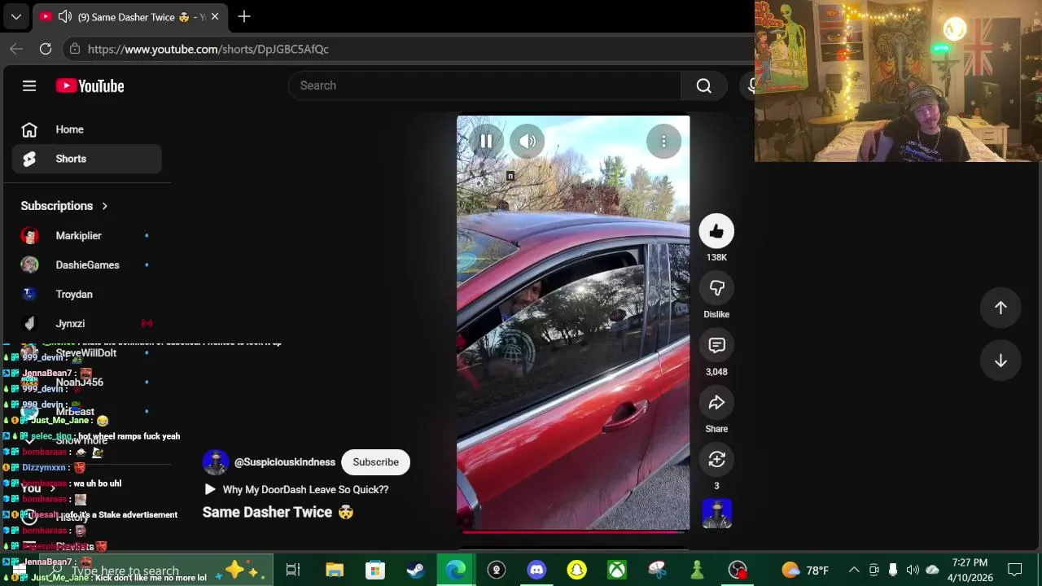
Task: Click the Suspiciouskindness avatar
Action: tap(216, 462)
